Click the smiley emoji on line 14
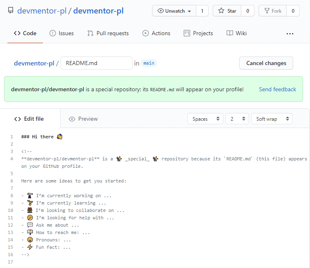Image resolution: width=310 pixels, height=268 pixels. point(30,239)
